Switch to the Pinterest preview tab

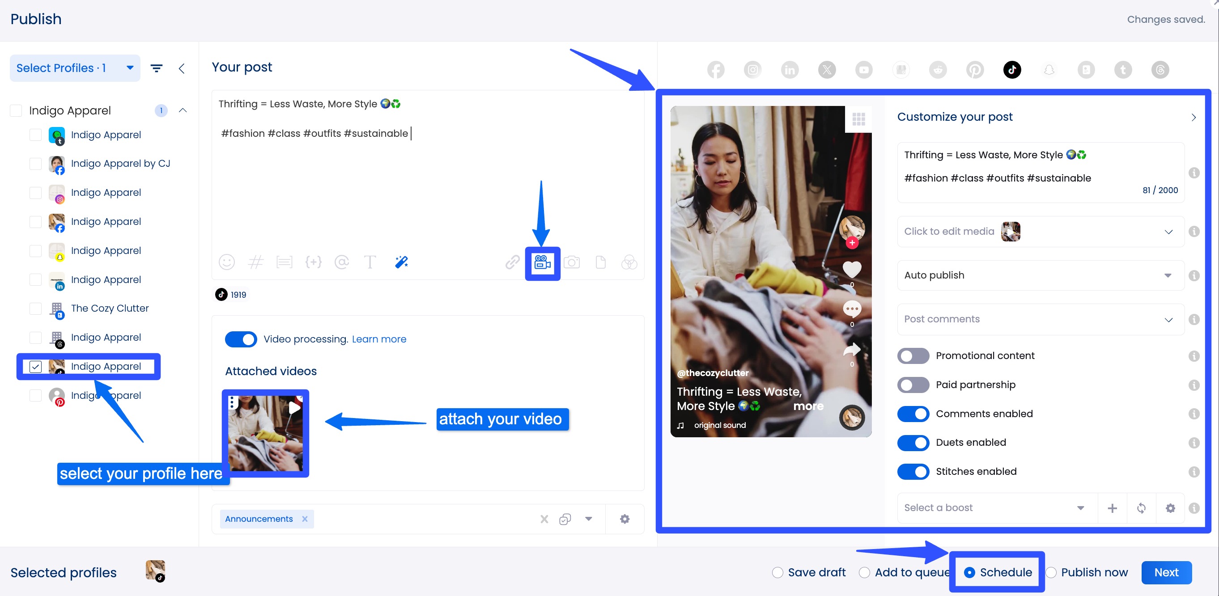975,70
